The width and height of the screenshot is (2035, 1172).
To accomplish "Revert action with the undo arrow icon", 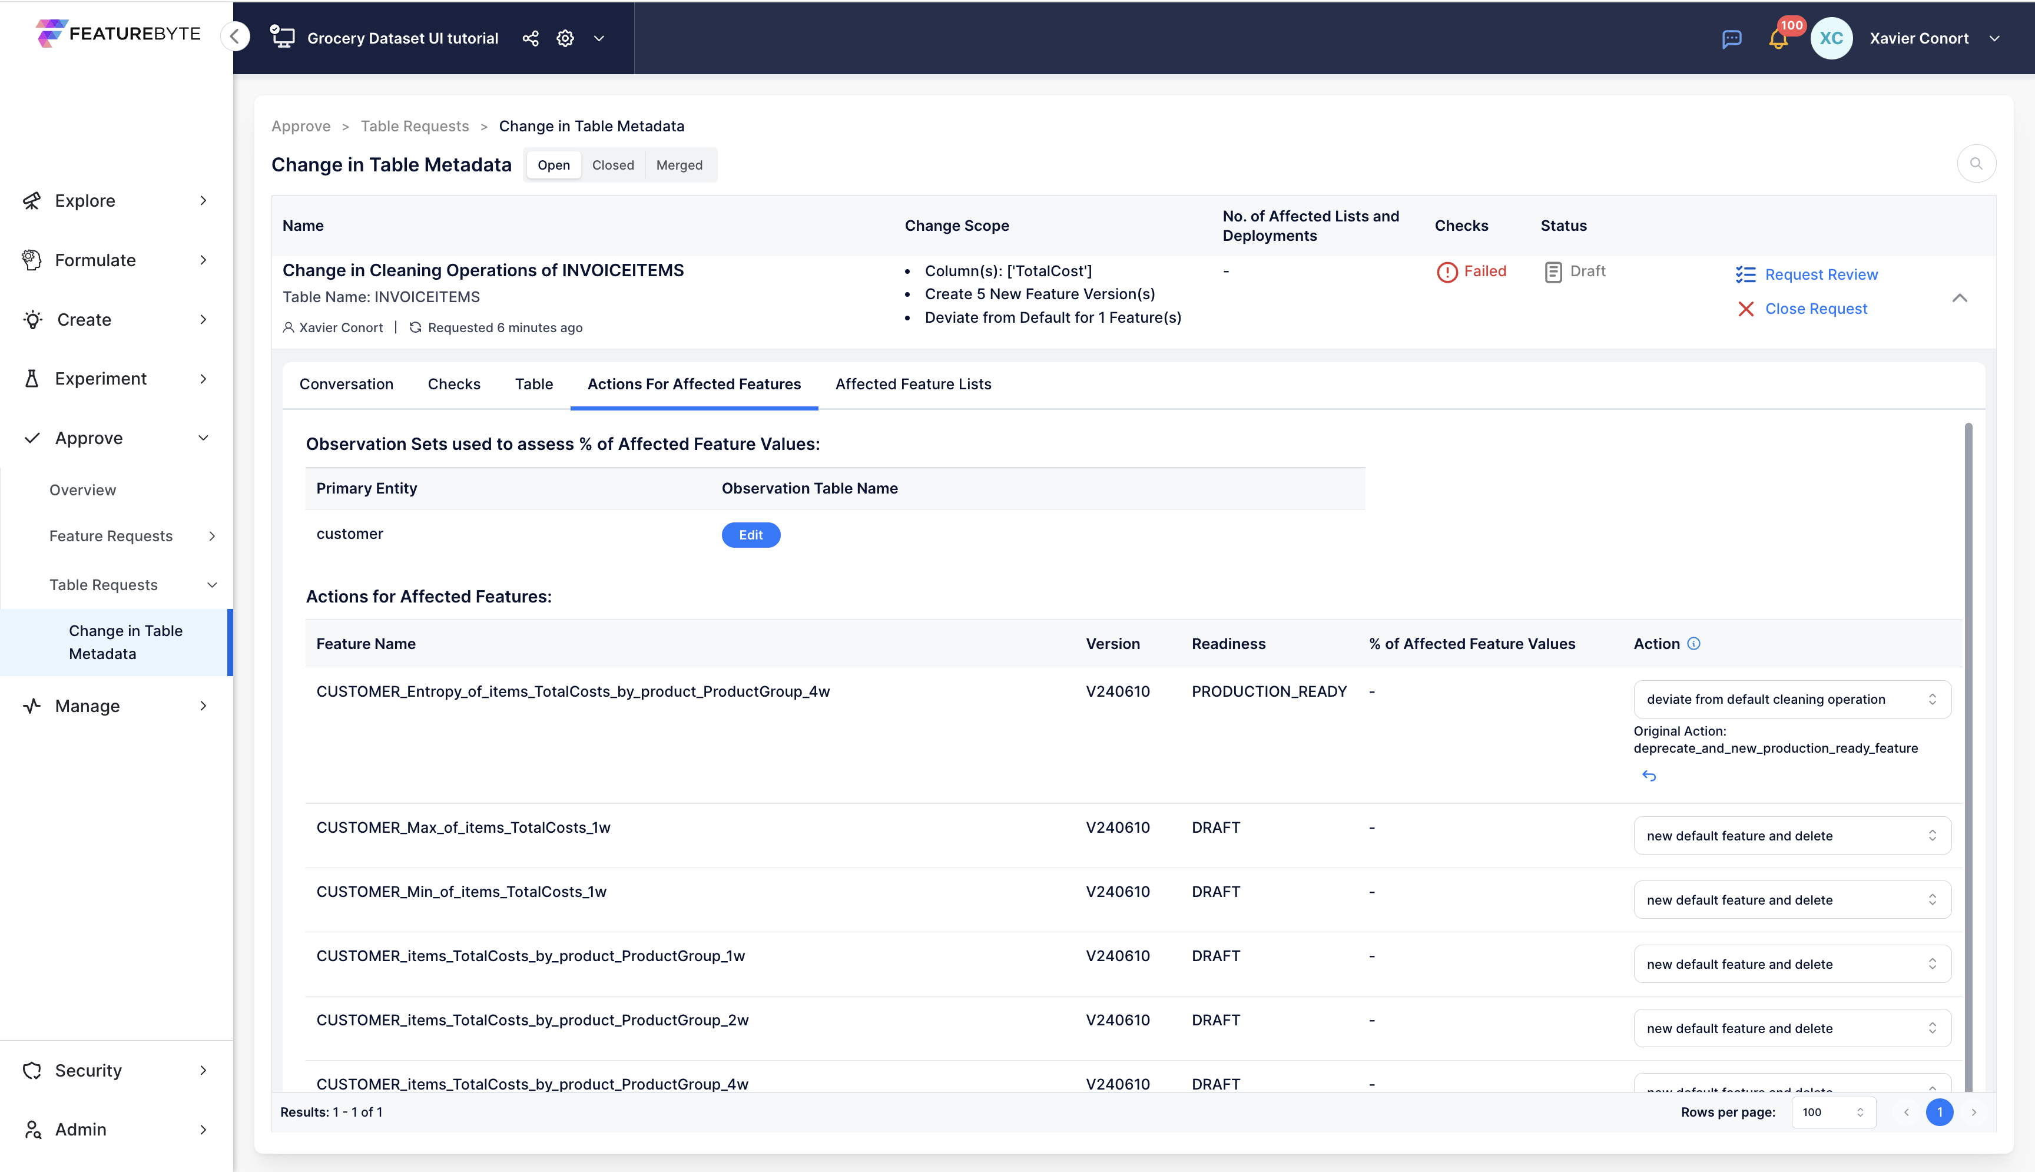I will coord(1649,775).
